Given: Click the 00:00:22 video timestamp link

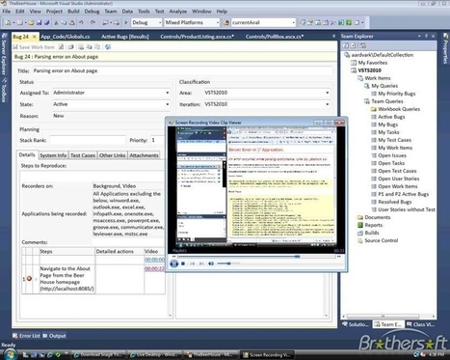Looking at the screenshot, I should [154, 269].
